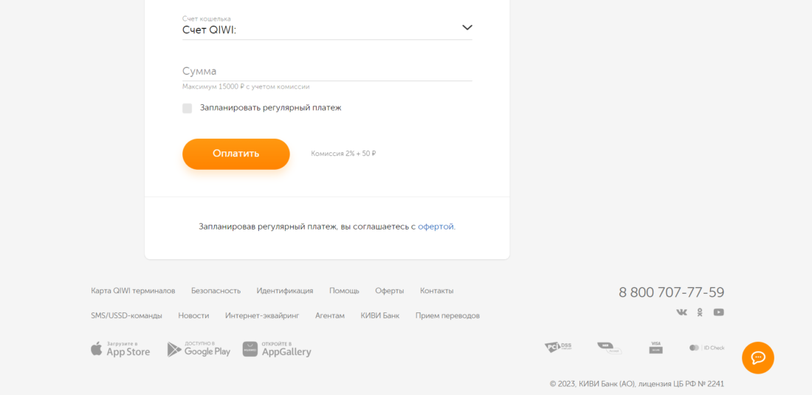Open the "Безопасность" footer link
This screenshot has width=812, height=395.
216,291
